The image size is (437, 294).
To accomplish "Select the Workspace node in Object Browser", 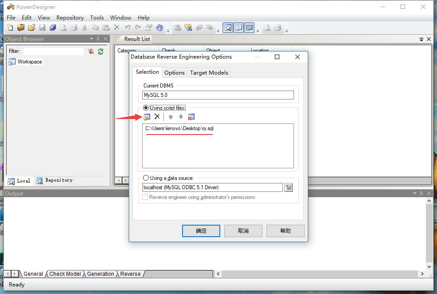I will point(25,62).
